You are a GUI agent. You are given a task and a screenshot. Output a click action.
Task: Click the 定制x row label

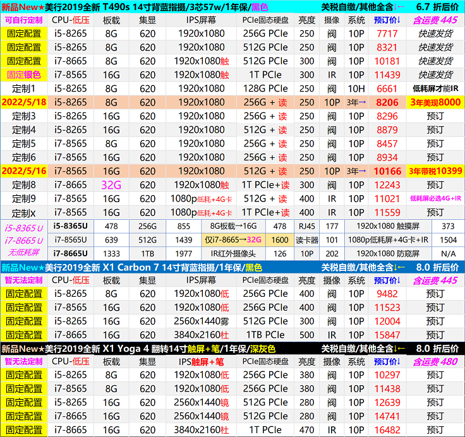(24, 212)
